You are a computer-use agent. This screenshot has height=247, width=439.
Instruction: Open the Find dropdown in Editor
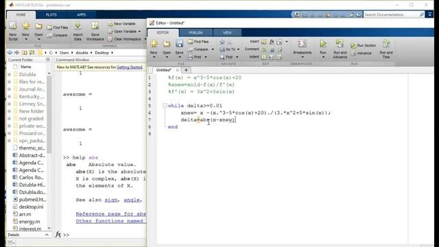(x=237, y=57)
